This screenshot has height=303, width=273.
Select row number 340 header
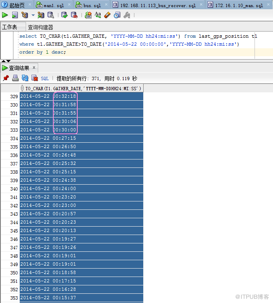tap(10, 188)
